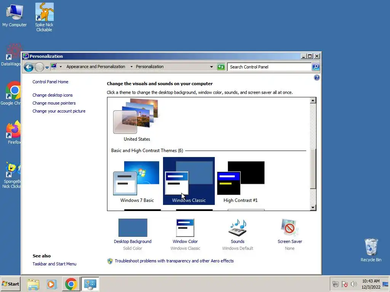Viewport: 390px width, 292px height.
Task: Close the Personalization window
Action: pos(317,56)
